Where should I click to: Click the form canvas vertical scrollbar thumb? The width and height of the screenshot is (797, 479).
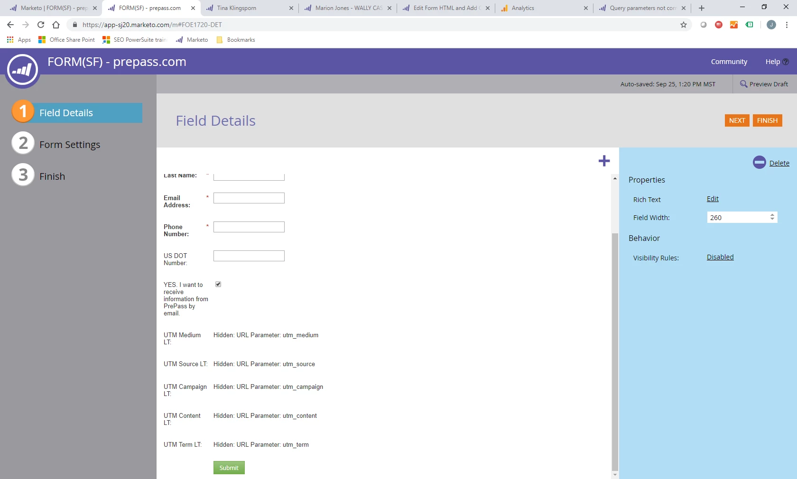tap(615, 351)
